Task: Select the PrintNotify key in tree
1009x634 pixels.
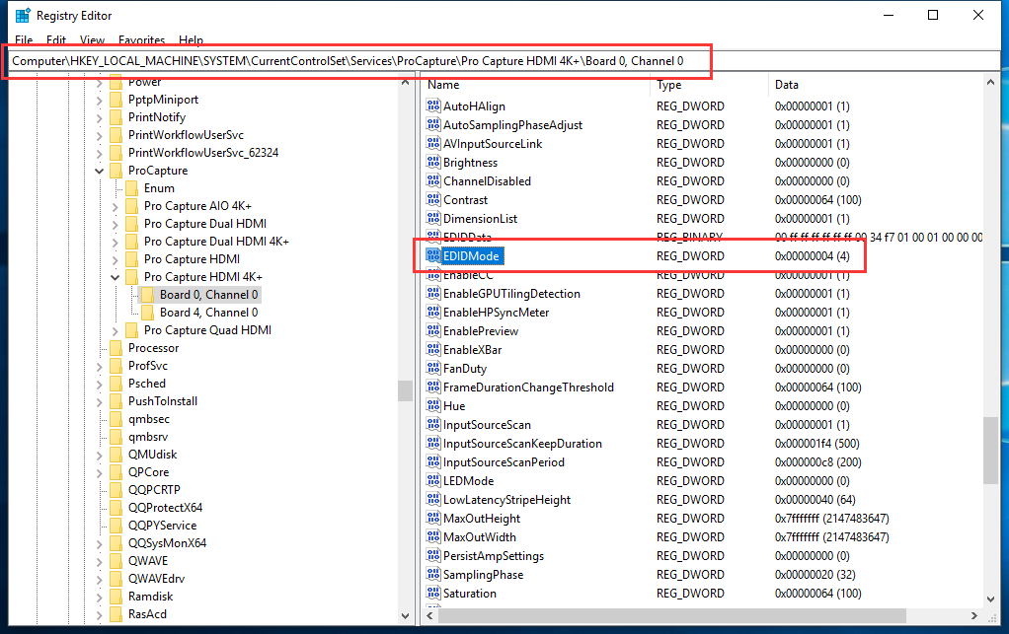Action: 156,117
